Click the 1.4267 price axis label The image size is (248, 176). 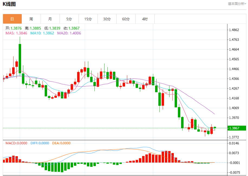(x=234, y=88)
